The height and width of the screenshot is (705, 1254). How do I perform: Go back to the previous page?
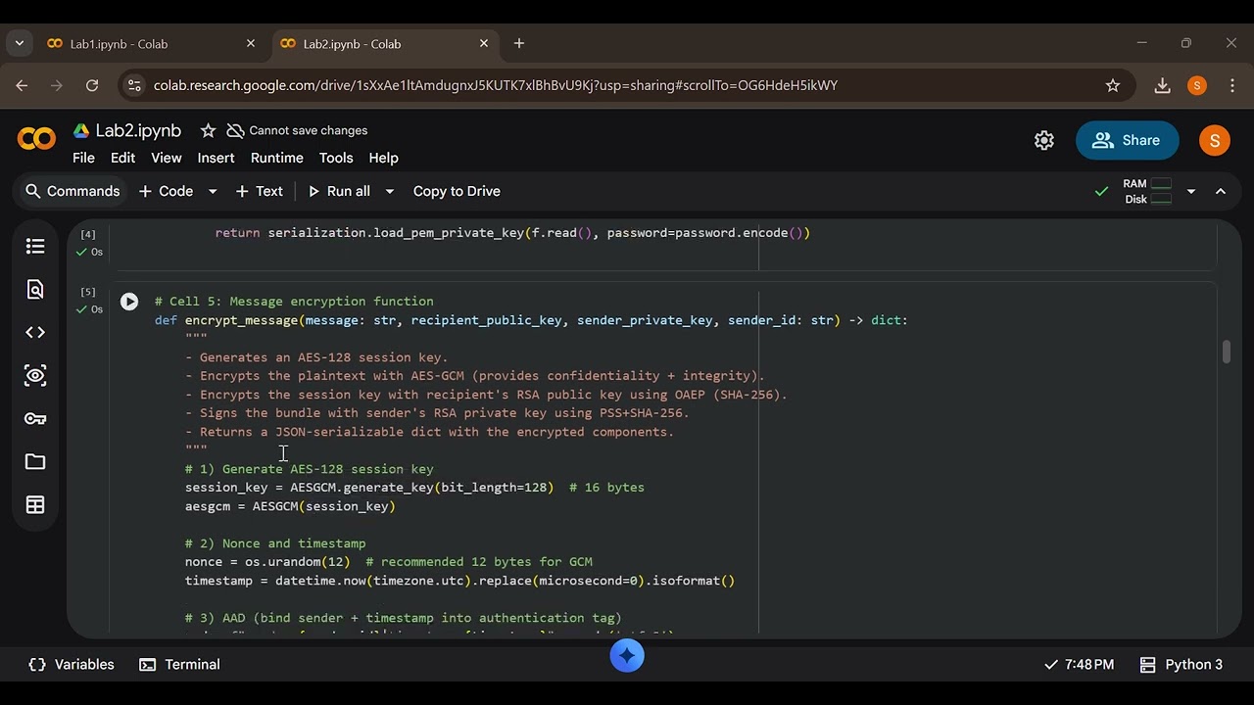pos(22,85)
